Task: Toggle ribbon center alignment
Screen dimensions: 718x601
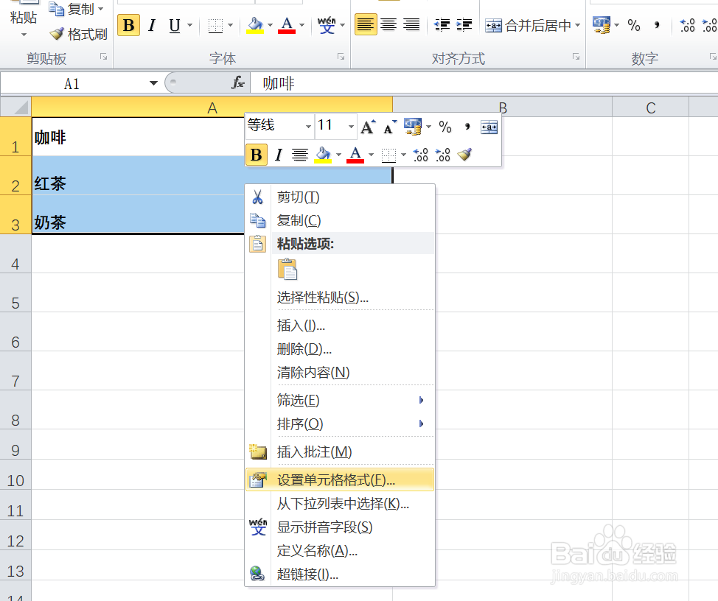Action: [x=388, y=24]
